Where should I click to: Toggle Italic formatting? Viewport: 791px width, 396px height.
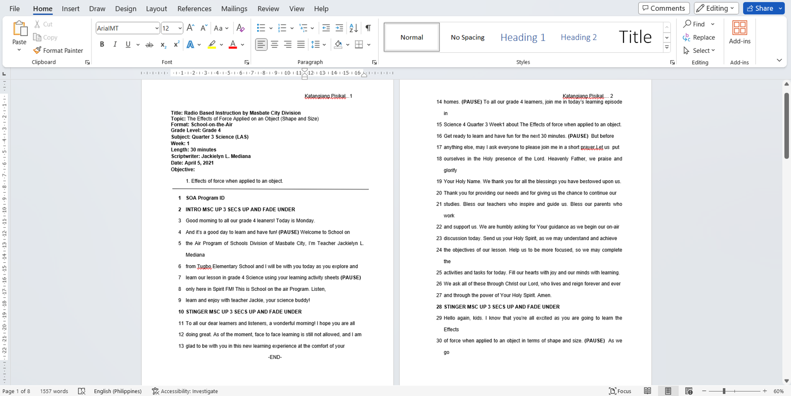[115, 44]
